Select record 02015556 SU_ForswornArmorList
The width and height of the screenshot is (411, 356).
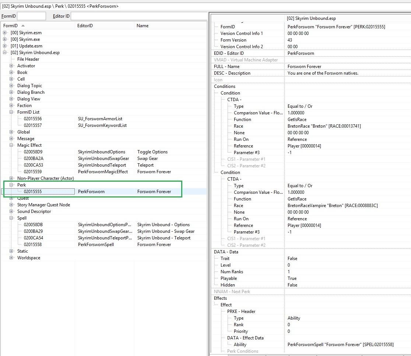pyautogui.click(x=104, y=118)
